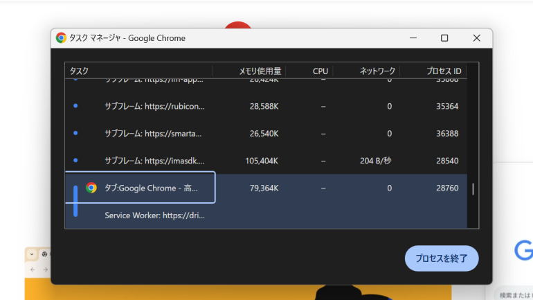Sort by the プロセス ID column header

(433, 71)
